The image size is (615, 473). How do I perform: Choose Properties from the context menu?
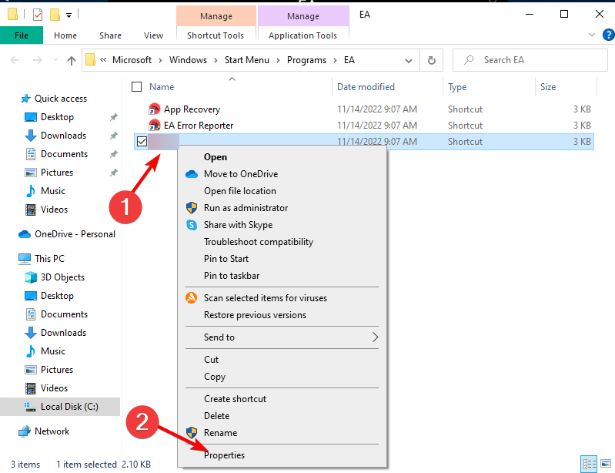click(x=224, y=455)
